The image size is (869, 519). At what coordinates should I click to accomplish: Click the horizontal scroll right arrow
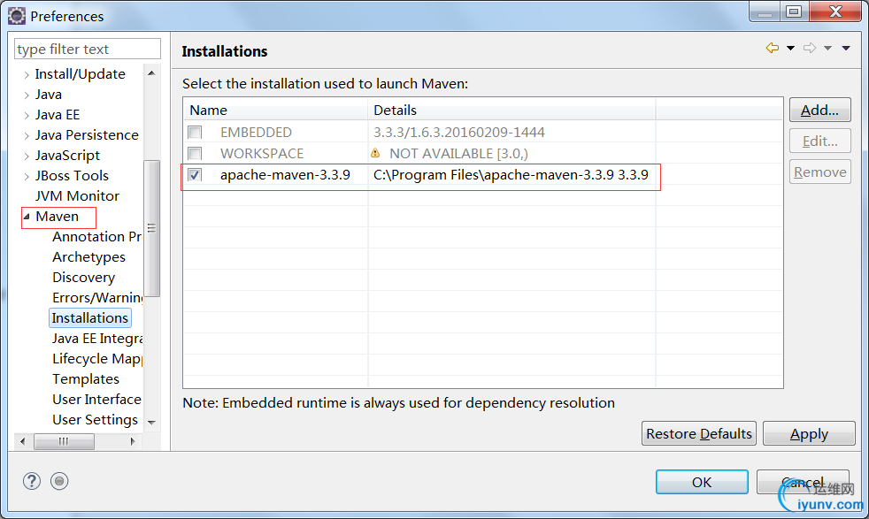pyautogui.click(x=133, y=441)
